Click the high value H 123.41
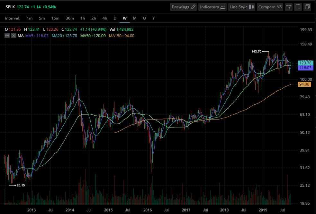 point(32,29)
